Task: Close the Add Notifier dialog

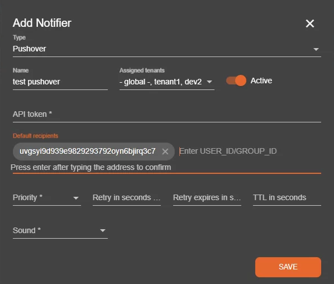Action: tap(310, 23)
